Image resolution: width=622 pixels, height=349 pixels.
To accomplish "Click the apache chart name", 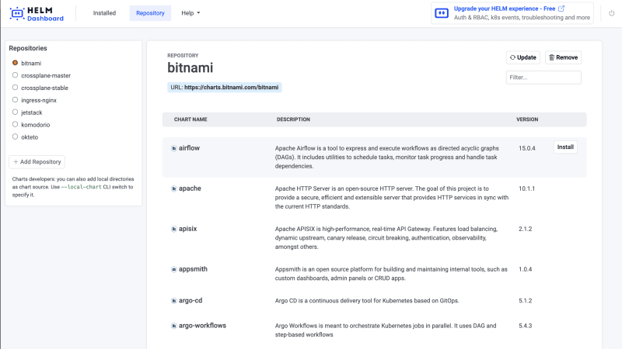I will [x=190, y=188].
